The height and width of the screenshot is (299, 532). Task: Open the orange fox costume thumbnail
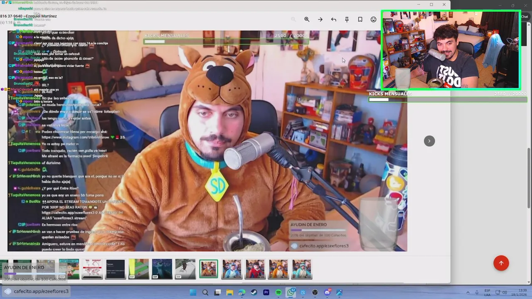point(278,269)
